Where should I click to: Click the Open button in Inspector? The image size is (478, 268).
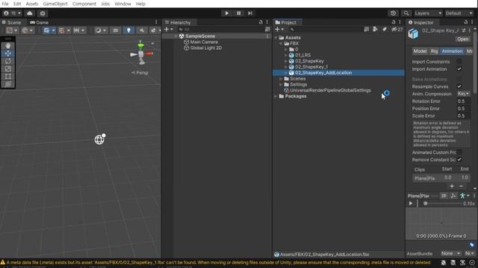[x=462, y=39]
